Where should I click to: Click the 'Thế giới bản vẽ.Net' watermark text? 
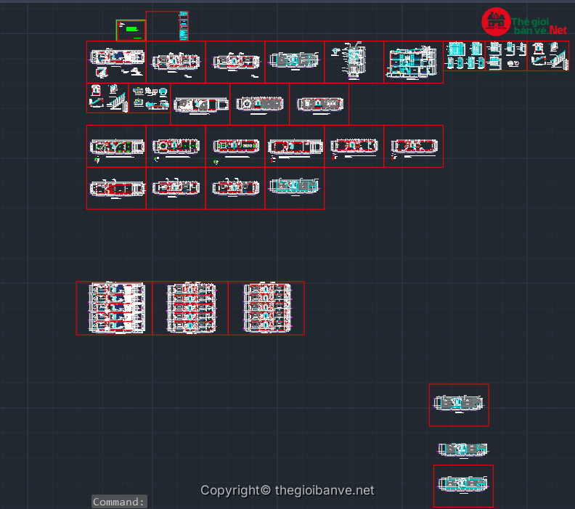pos(539,25)
